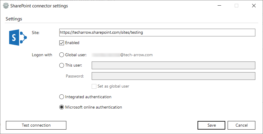Save the connector settings
The image size is (263, 134).
click(x=211, y=125)
